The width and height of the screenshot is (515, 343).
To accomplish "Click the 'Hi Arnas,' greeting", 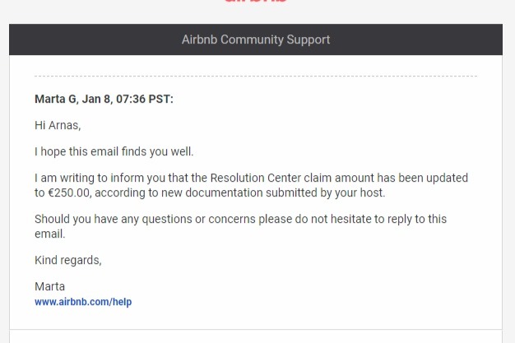I will click(x=58, y=125).
